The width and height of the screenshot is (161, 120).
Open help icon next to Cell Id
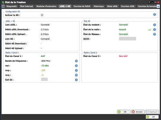(x=76, y=80)
